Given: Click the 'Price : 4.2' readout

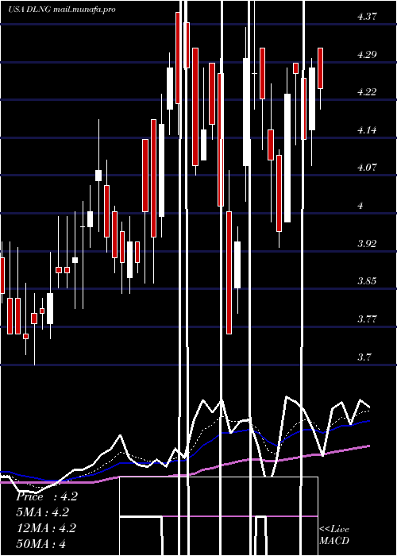Looking at the screenshot, I should 46,496.
